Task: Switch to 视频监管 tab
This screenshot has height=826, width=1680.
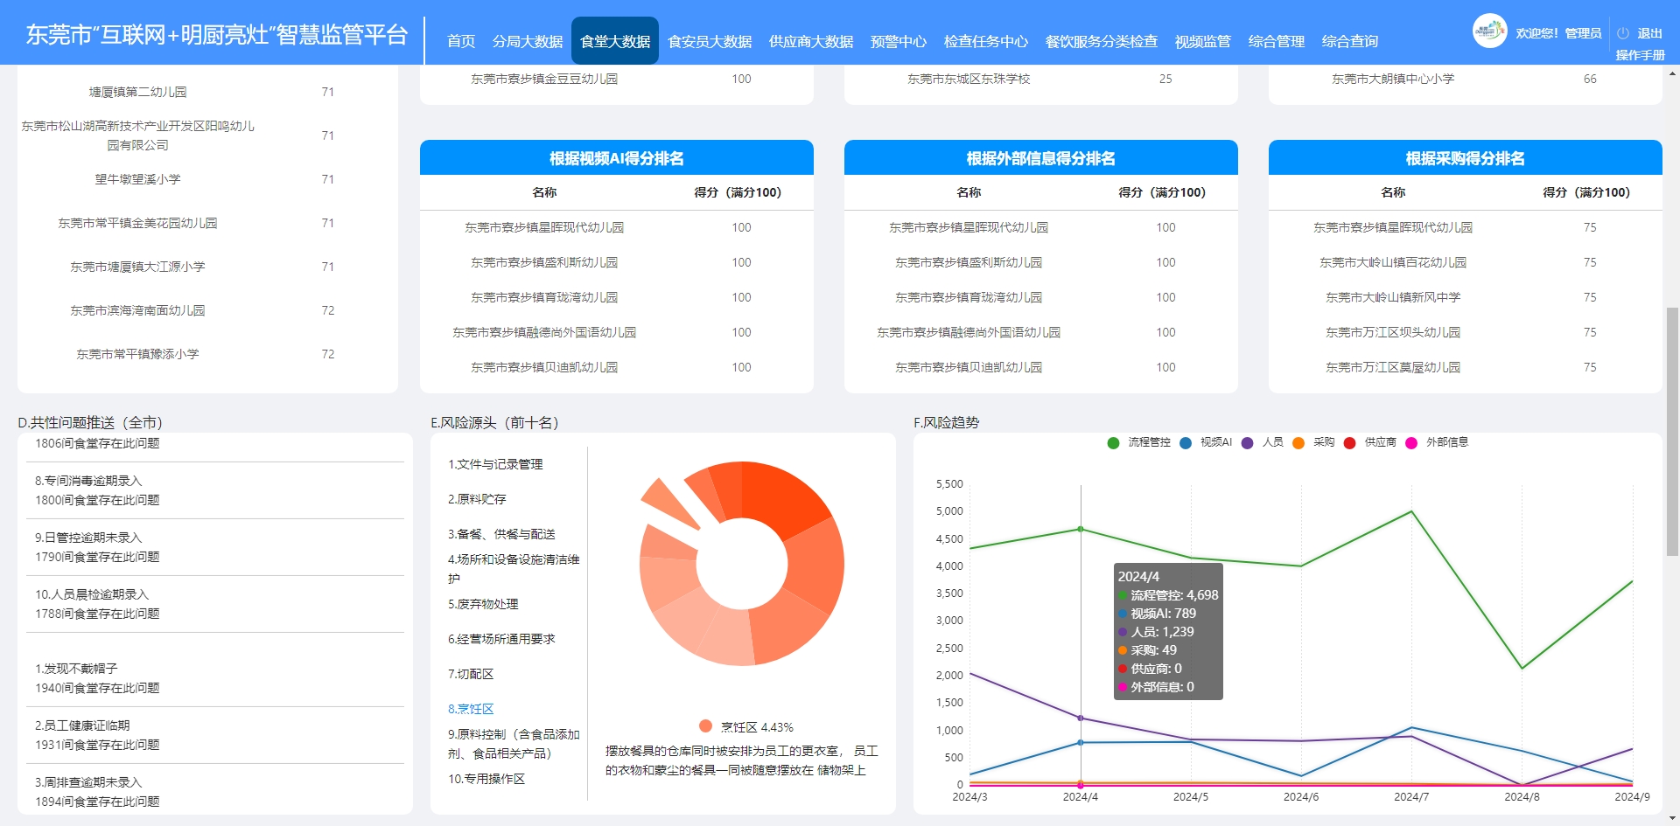Action: tap(1203, 41)
